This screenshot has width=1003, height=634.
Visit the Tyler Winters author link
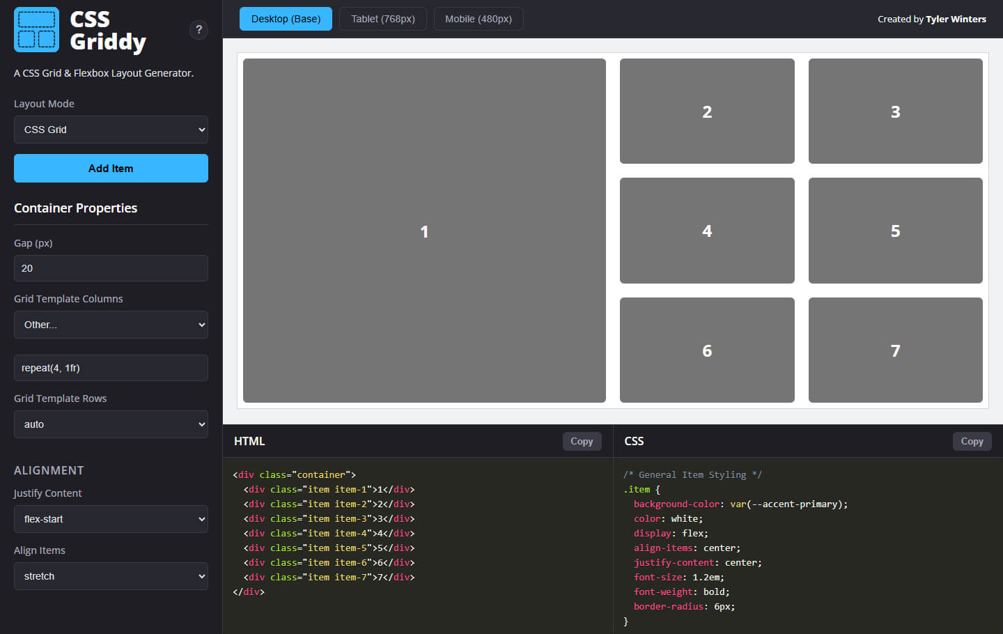click(x=956, y=20)
